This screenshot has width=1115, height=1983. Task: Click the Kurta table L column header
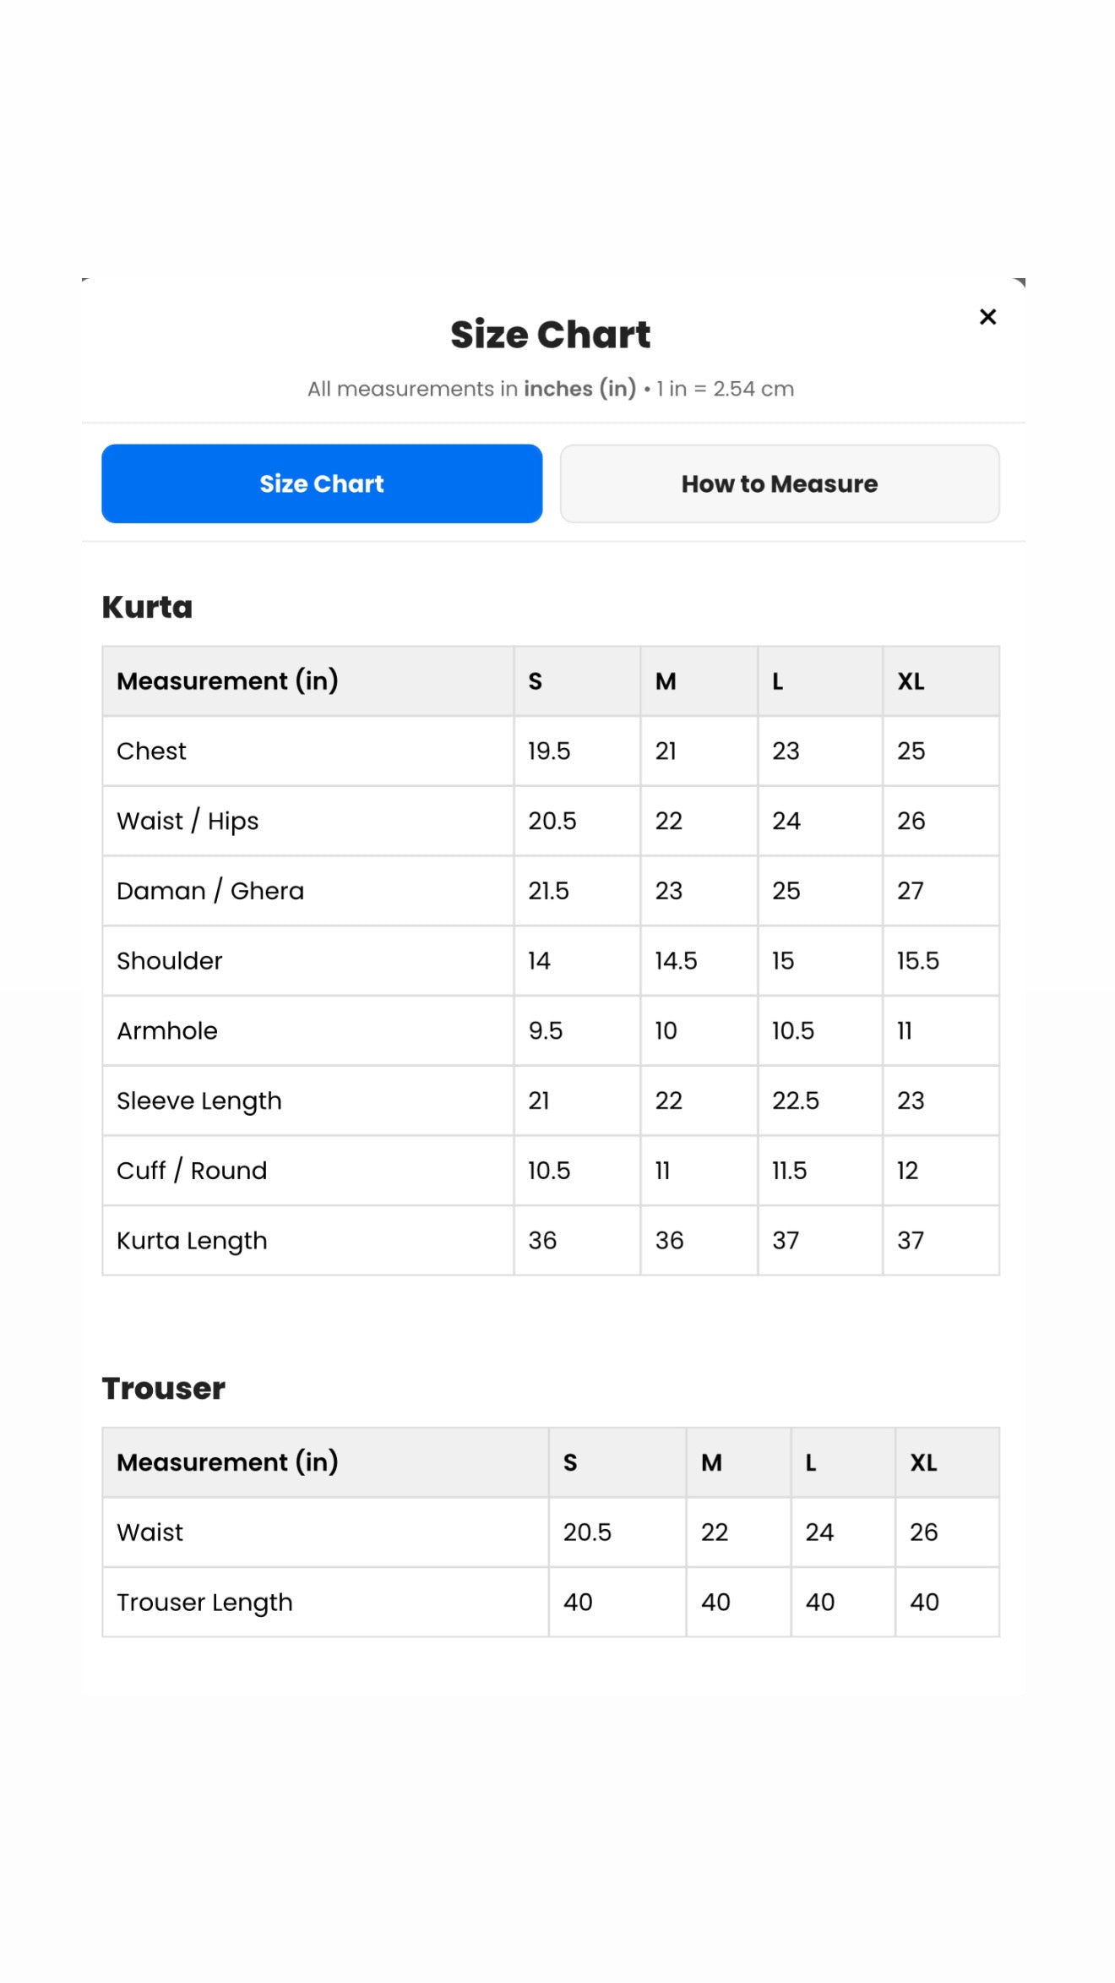click(778, 681)
